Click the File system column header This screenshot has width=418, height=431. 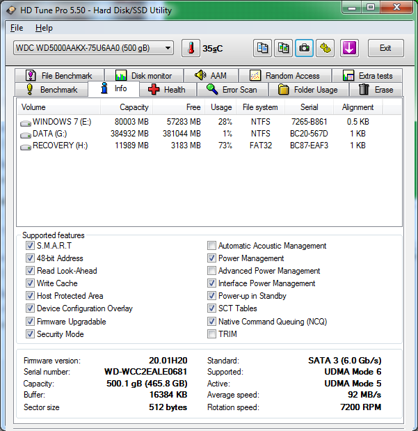coord(260,107)
